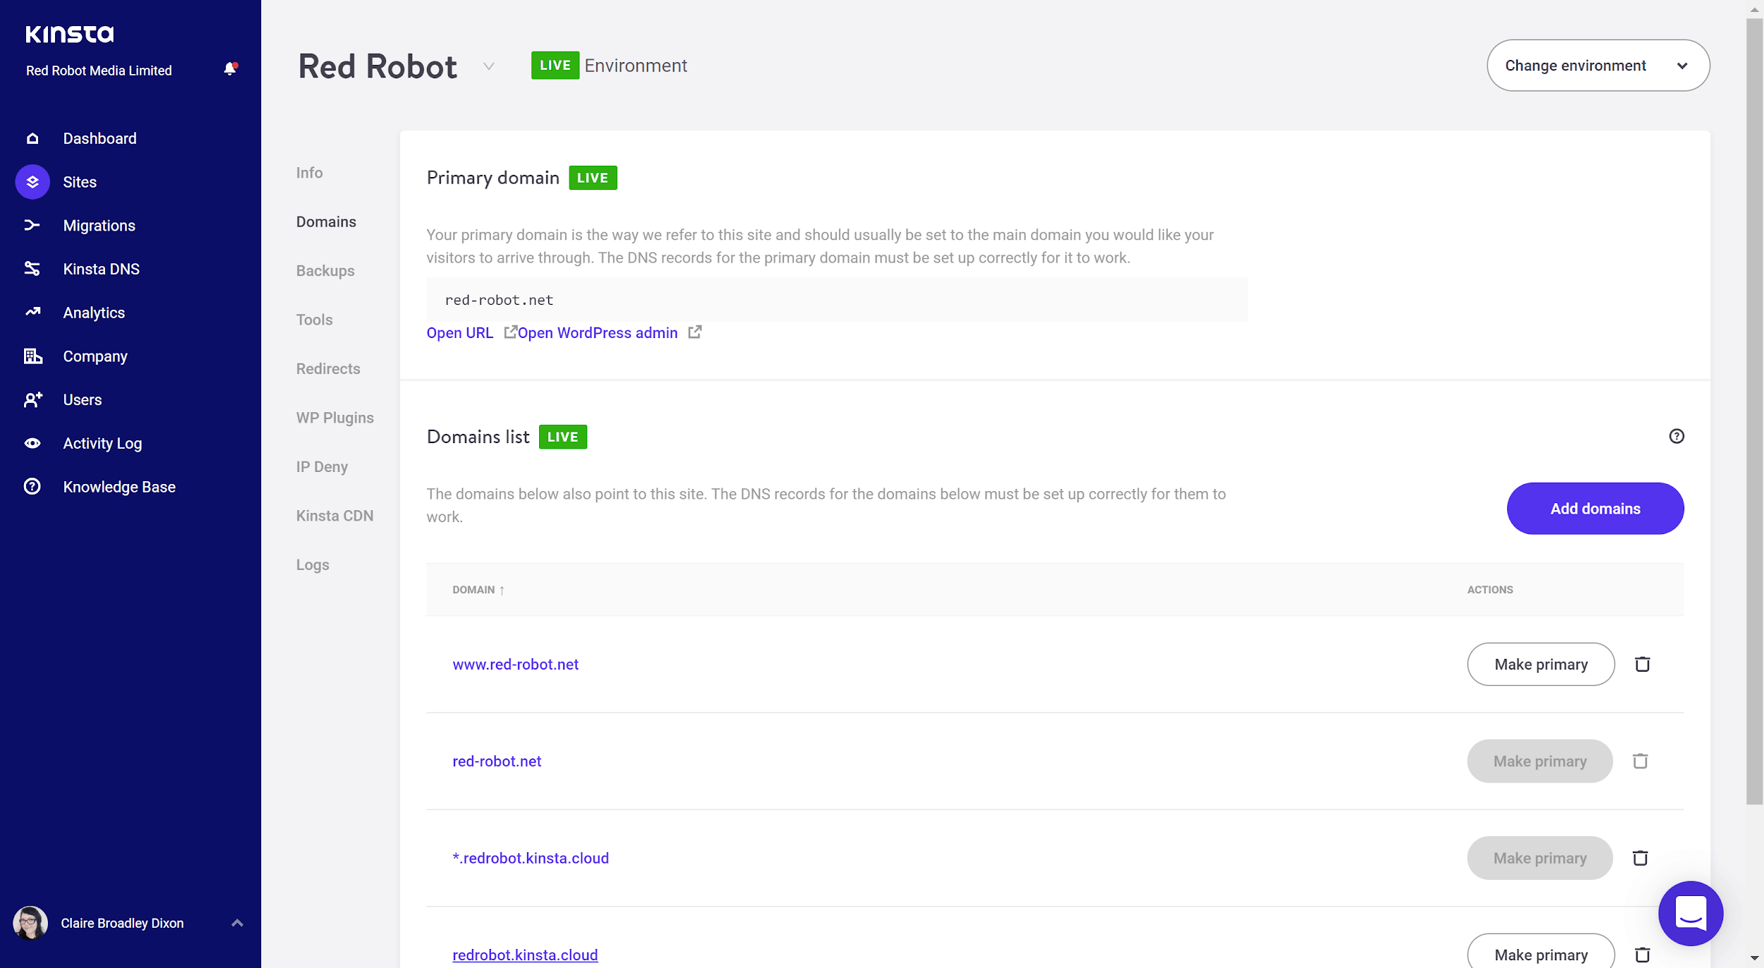Click external link icon beside Open URL

(x=510, y=332)
